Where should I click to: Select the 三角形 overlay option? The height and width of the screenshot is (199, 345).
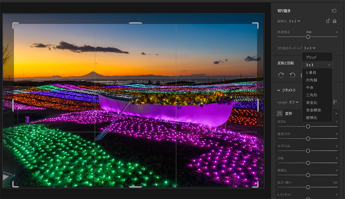[x=312, y=95]
